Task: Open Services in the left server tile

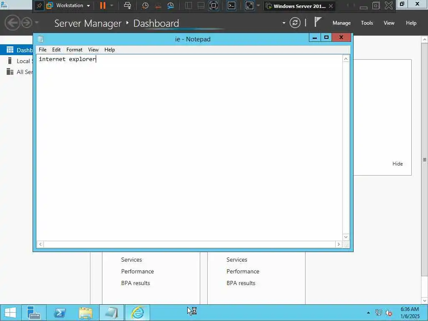Action: (131, 260)
